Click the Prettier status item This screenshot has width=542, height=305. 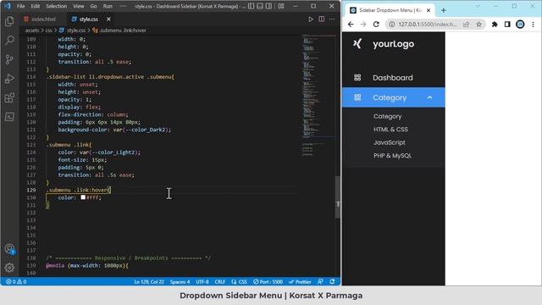point(300,282)
